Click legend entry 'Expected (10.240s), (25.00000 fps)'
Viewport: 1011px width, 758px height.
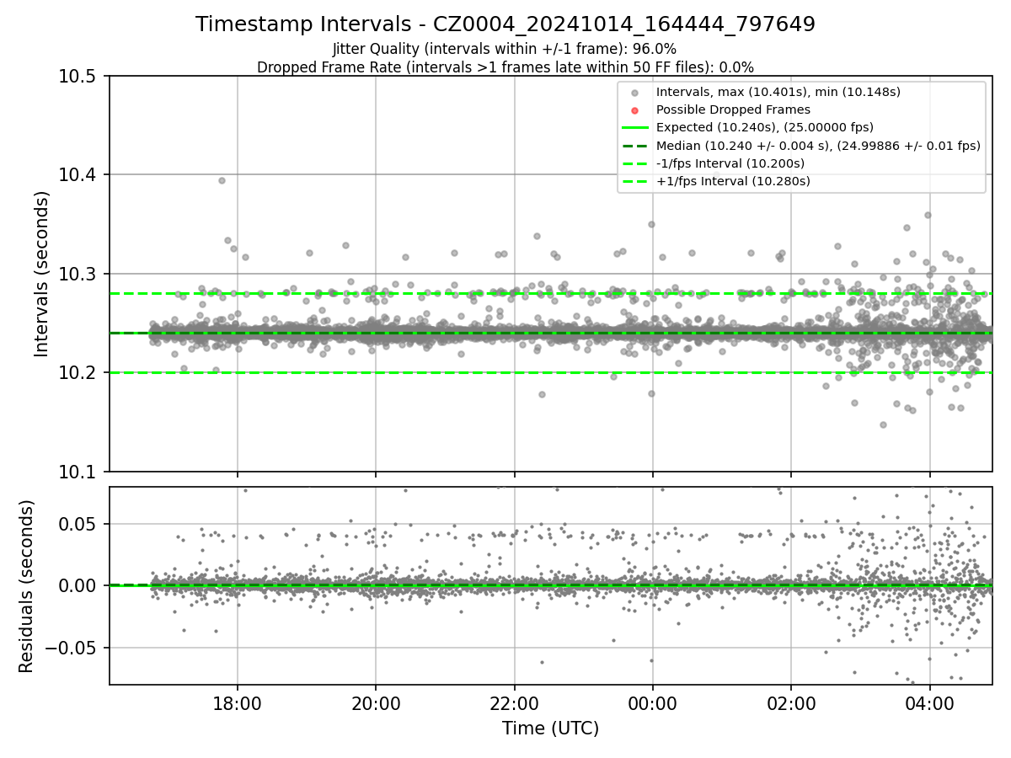pyautogui.click(x=765, y=127)
